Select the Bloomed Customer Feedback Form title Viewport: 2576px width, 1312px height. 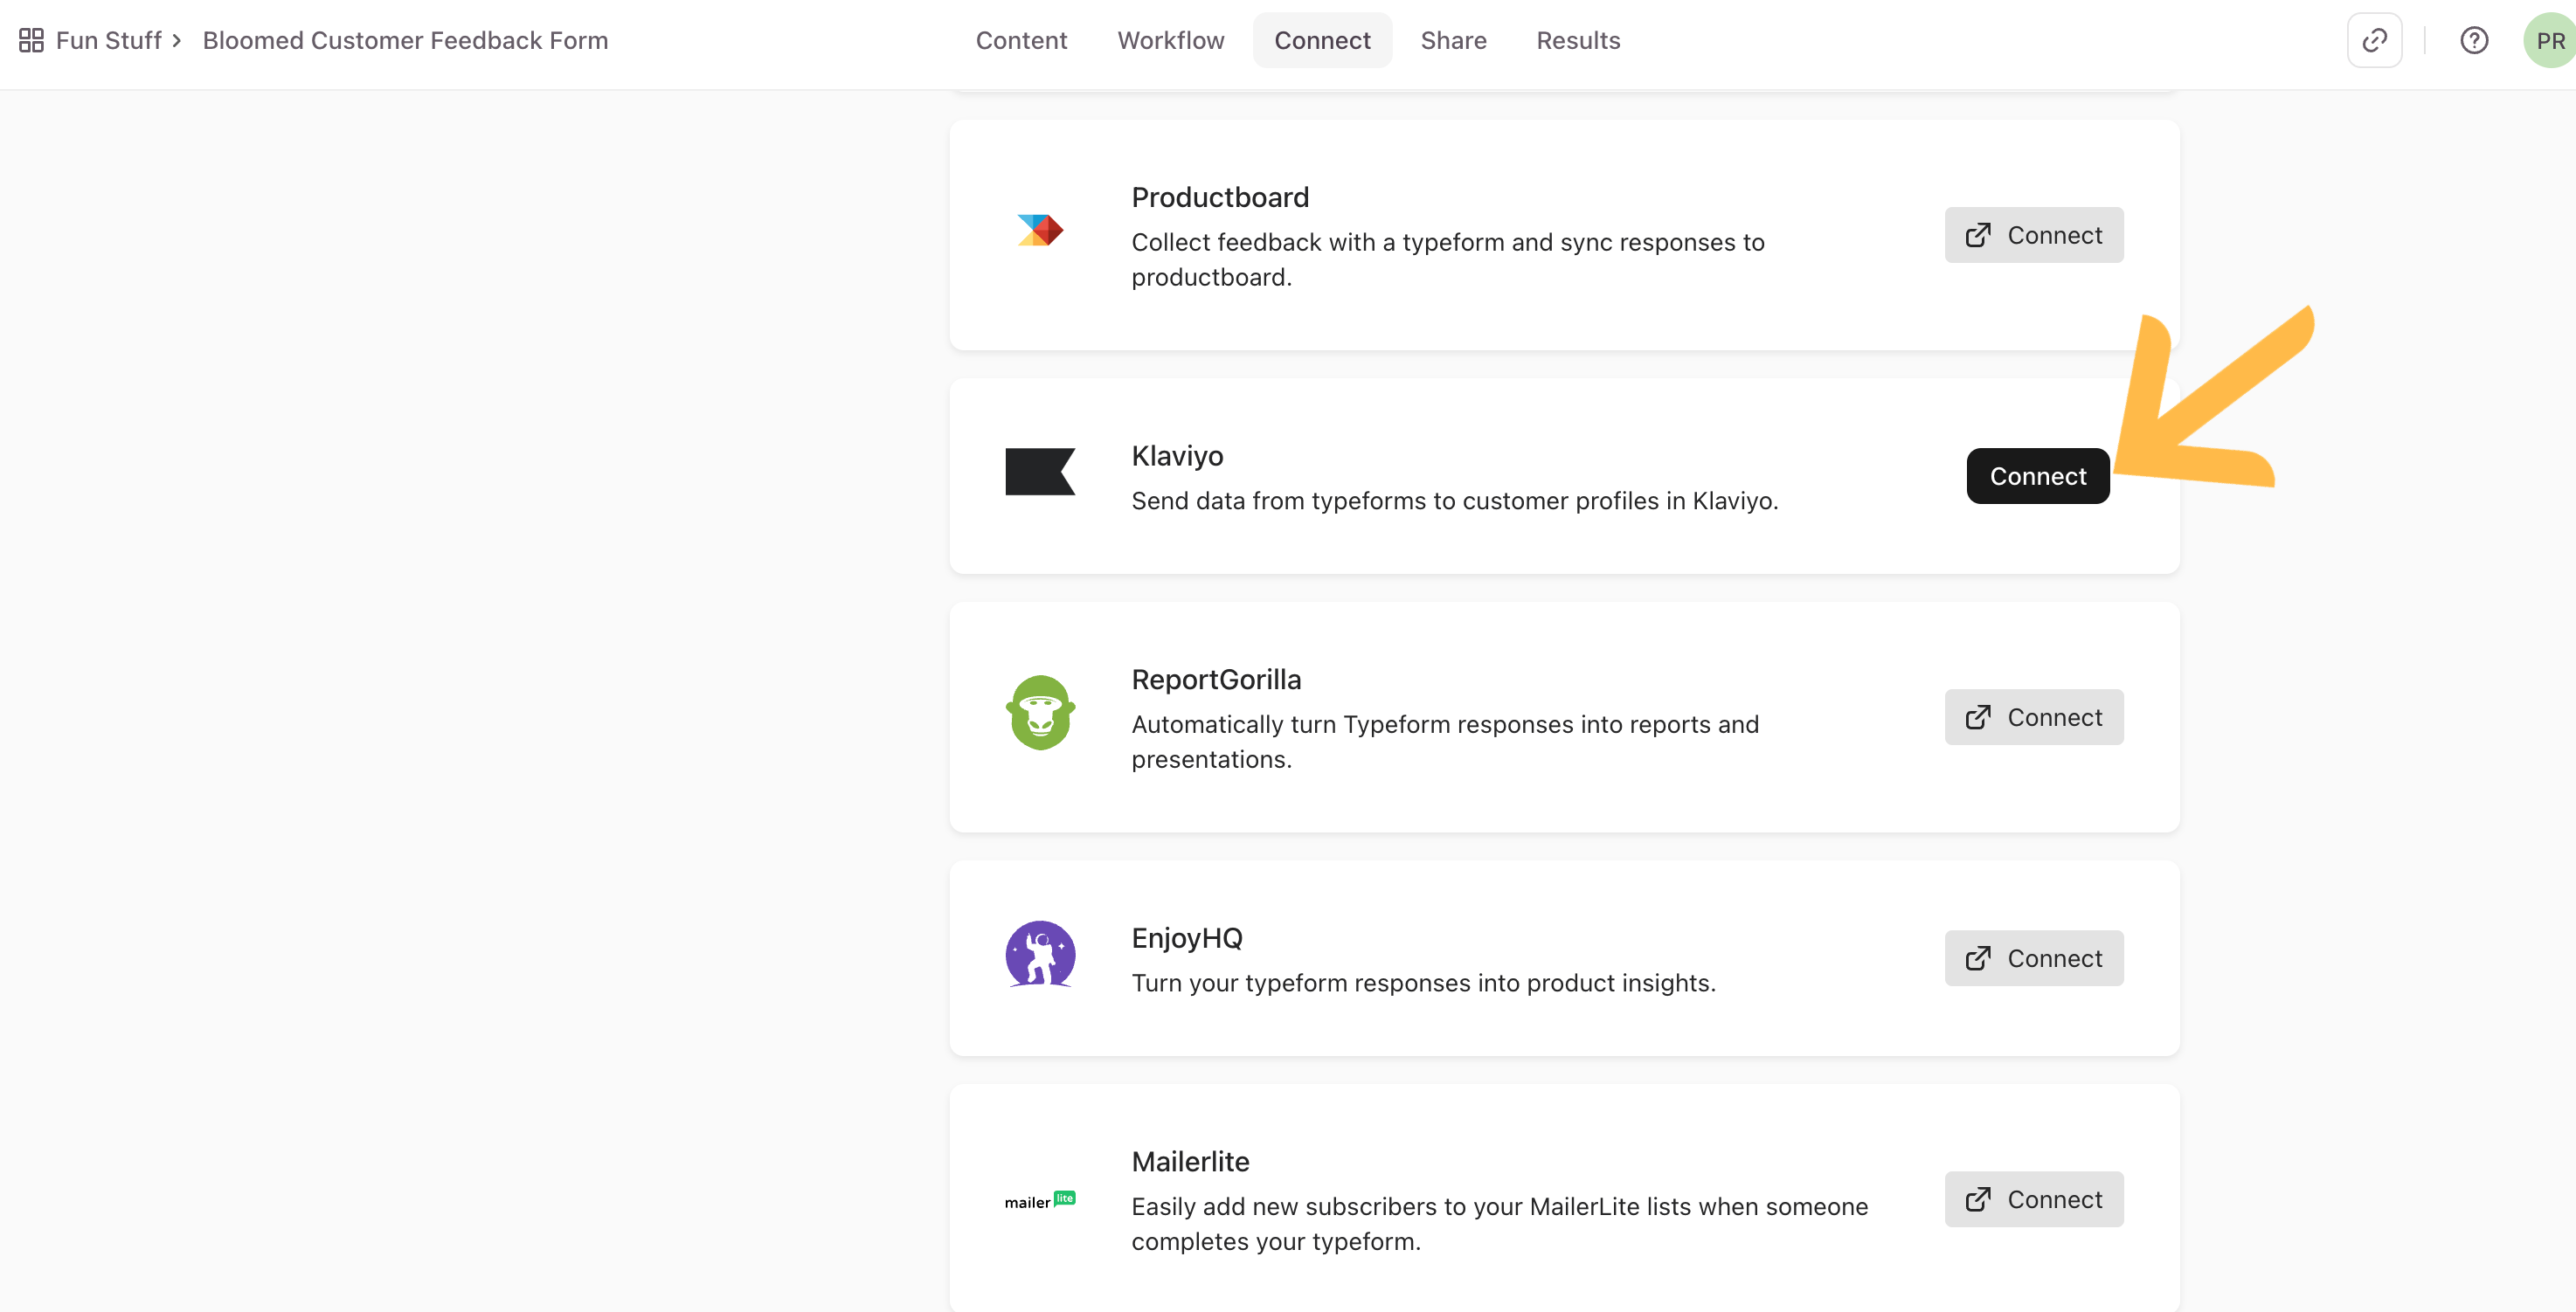click(x=405, y=40)
